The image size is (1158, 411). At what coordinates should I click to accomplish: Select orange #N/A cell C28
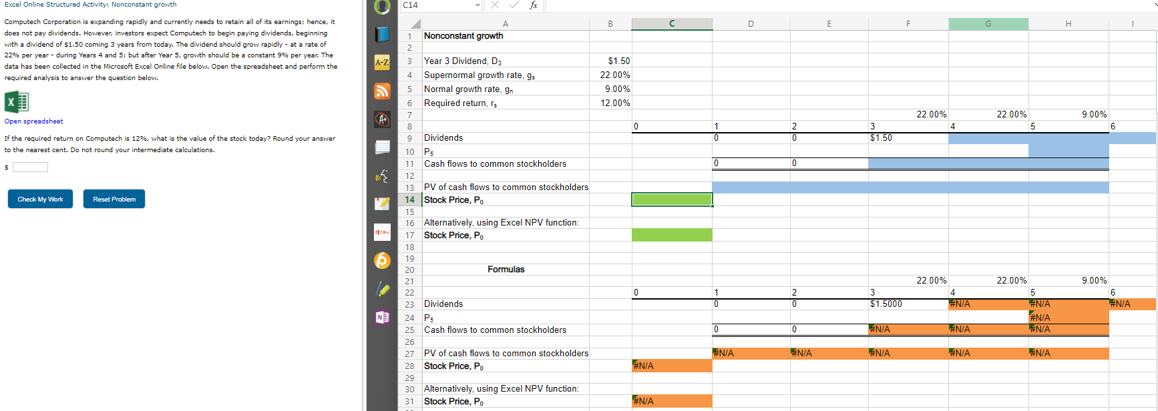[672, 366]
